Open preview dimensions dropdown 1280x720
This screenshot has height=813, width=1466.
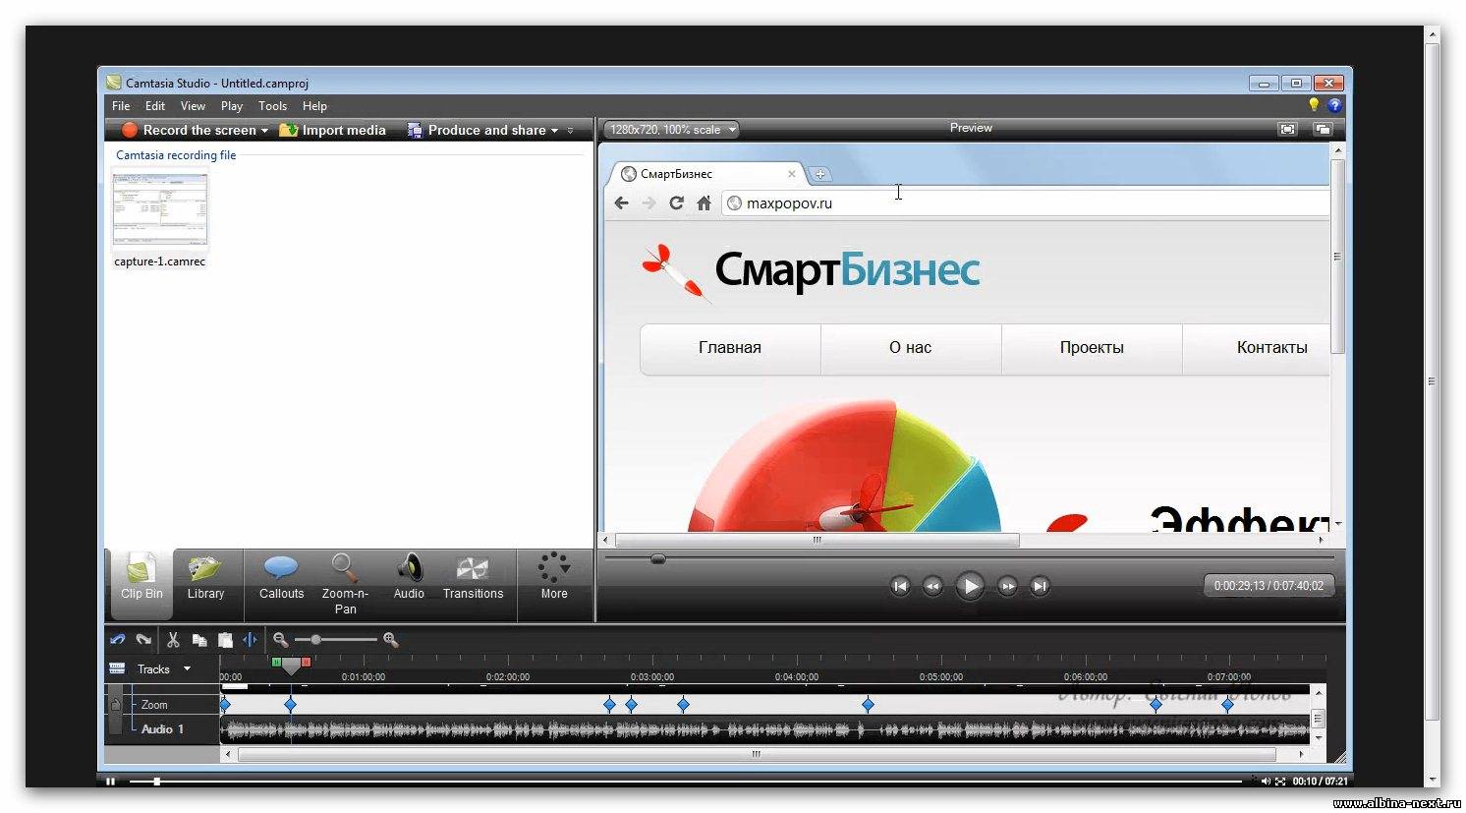pos(671,130)
